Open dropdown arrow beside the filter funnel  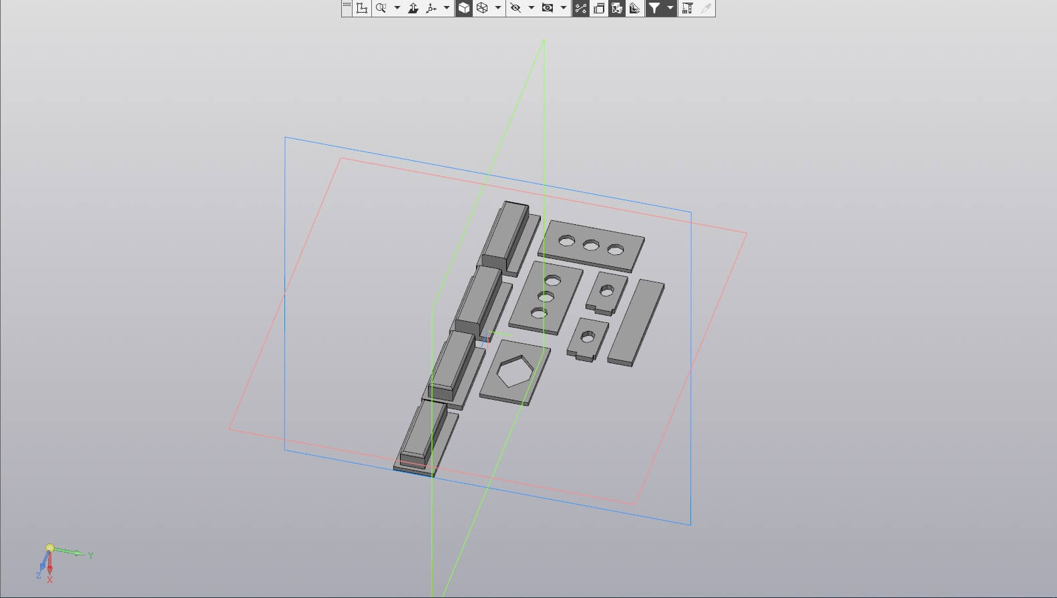click(670, 8)
